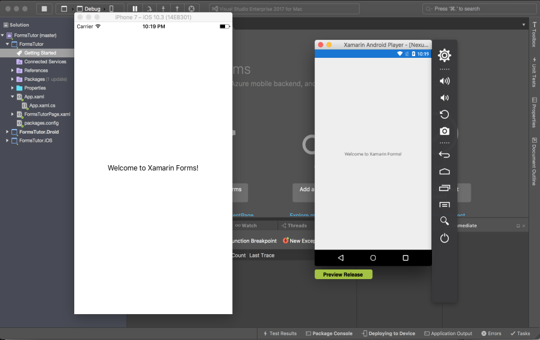Click the Step Into debug icon
The image size is (540, 340).
(164, 8)
